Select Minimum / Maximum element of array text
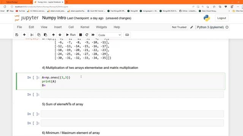 coord(71,133)
